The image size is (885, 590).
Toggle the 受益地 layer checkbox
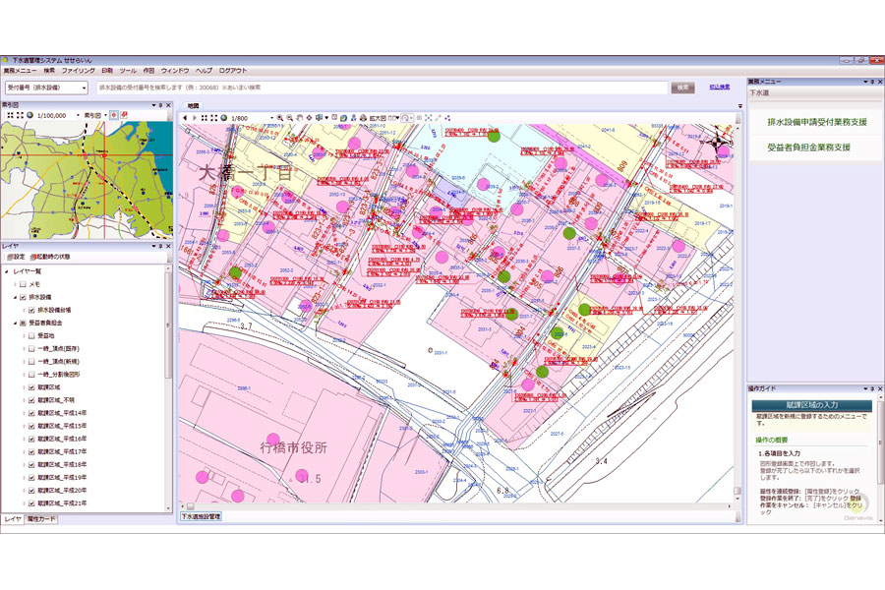click(x=31, y=335)
